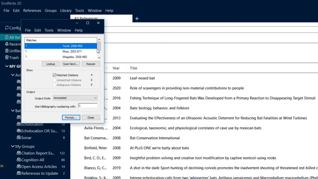
Task: Click the Open Access Articles group icon
Action: click(19, 166)
